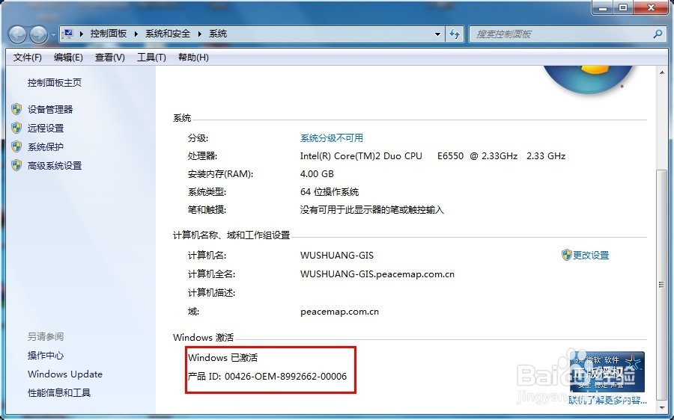Open 高级系统设置 link

coord(55,165)
